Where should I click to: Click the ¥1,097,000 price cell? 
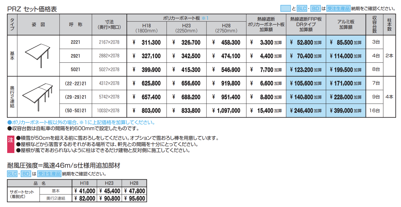tap(226, 111)
